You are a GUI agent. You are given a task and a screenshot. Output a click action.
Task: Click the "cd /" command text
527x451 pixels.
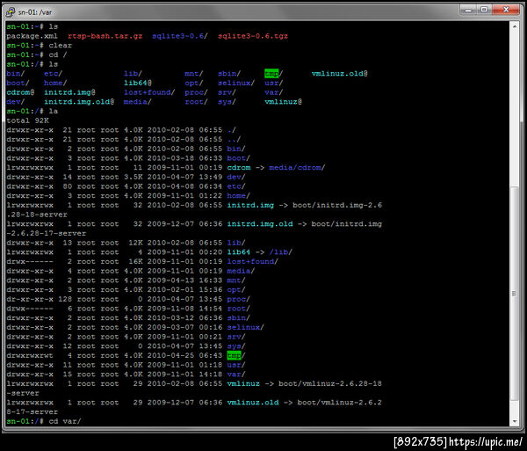pos(58,55)
